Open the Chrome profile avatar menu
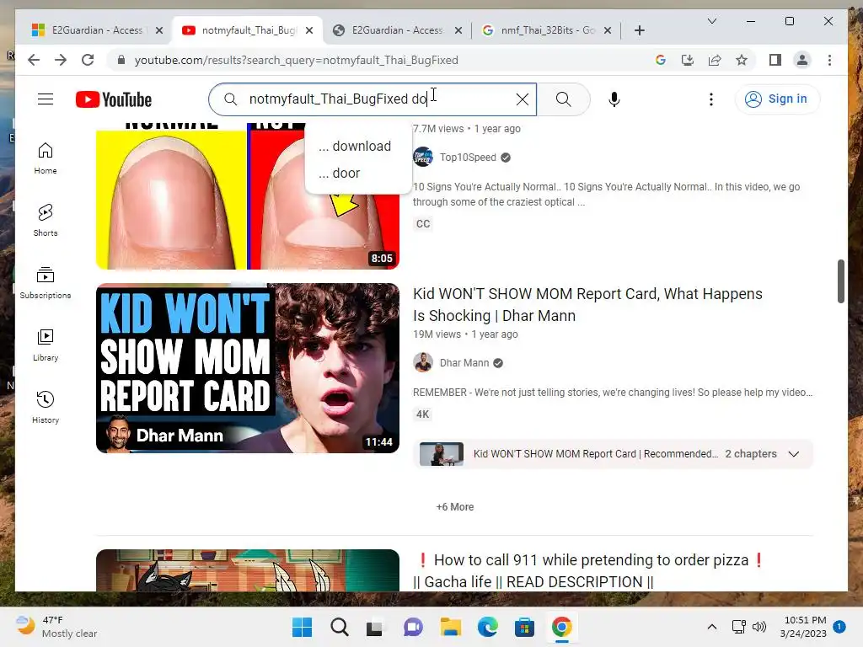This screenshot has width=863, height=647. tap(802, 60)
